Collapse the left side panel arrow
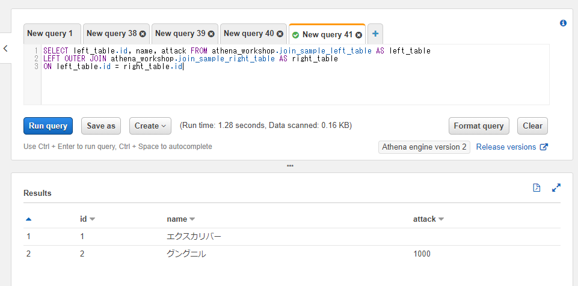This screenshot has height=286, width=578. (x=5, y=49)
